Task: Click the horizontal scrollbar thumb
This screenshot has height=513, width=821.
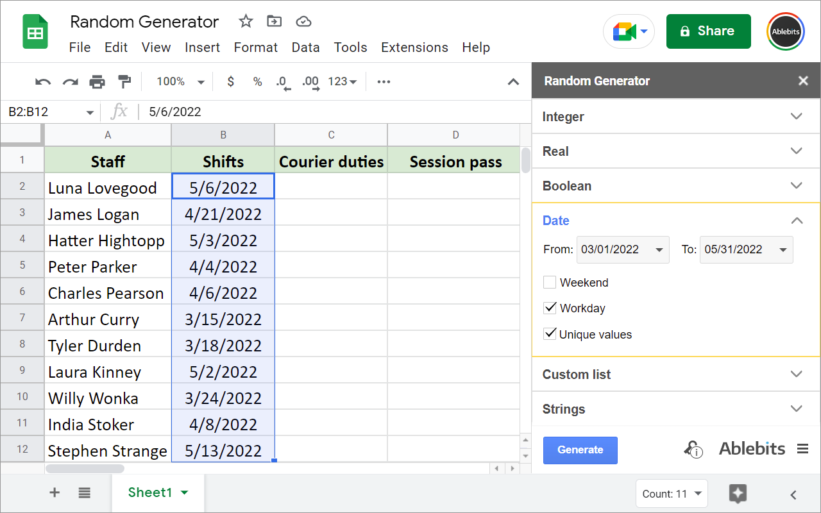Action: point(85,469)
